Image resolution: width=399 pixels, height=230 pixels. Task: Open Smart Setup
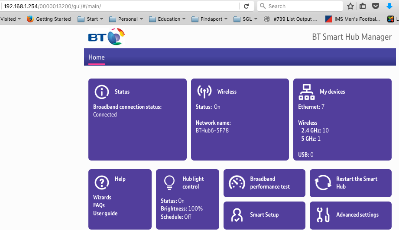tap(264, 215)
